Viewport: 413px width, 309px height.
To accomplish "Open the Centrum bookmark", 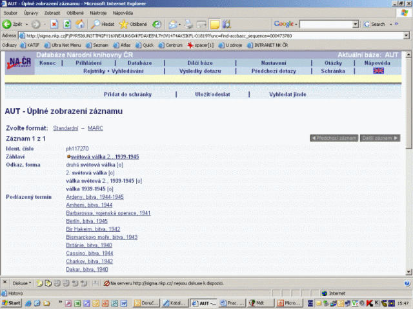I will [x=170, y=45].
